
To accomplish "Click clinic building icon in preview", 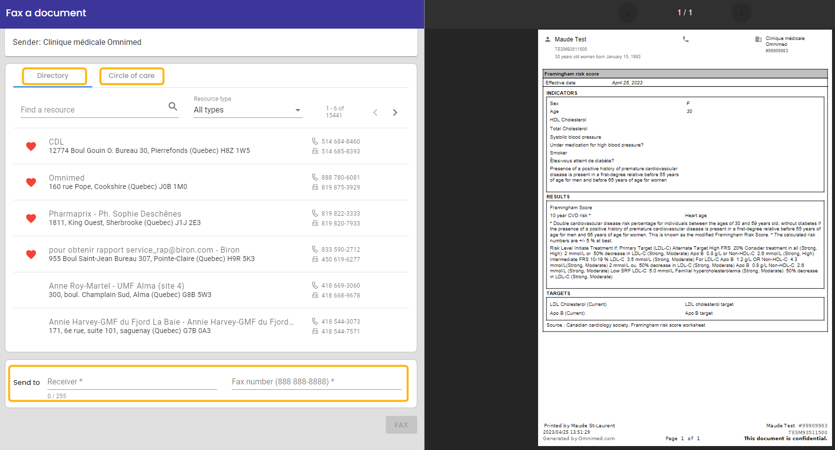I will coord(759,39).
